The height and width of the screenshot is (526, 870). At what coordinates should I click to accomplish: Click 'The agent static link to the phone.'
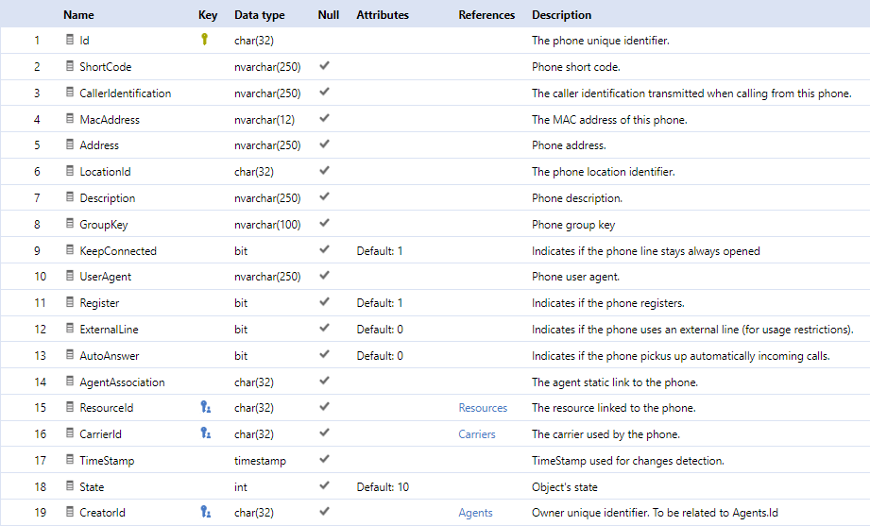point(615,382)
